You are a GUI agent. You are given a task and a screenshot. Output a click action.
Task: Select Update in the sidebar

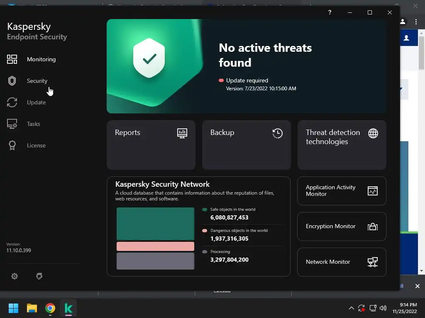coord(37,103)
